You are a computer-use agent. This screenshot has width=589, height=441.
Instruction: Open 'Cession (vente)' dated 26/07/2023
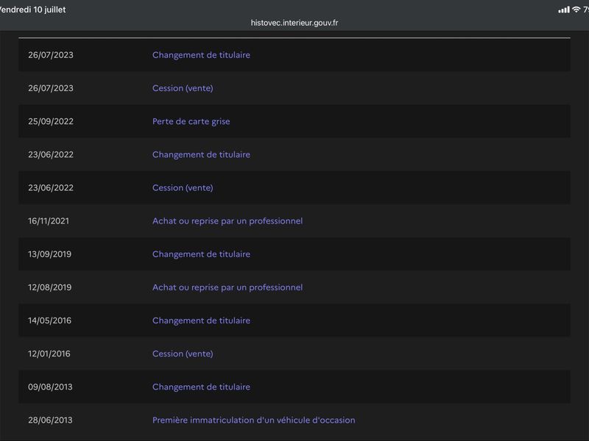pyautogui.click(x=183, y=88)
